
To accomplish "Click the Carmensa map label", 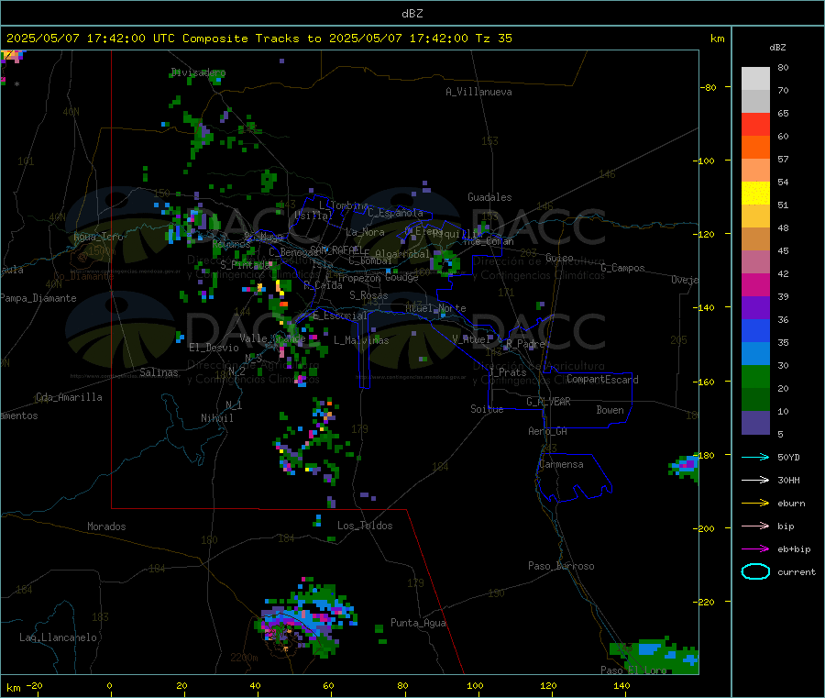I will coord(561,465).
